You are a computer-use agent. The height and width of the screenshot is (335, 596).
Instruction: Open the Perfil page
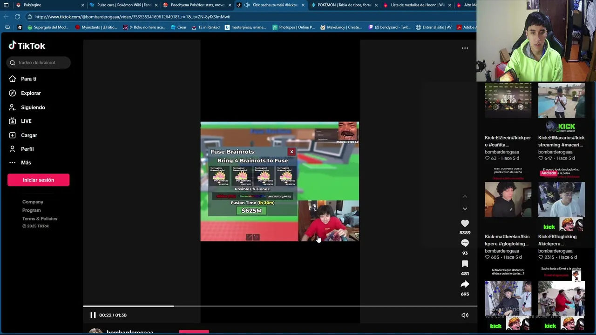click(27, 149)
